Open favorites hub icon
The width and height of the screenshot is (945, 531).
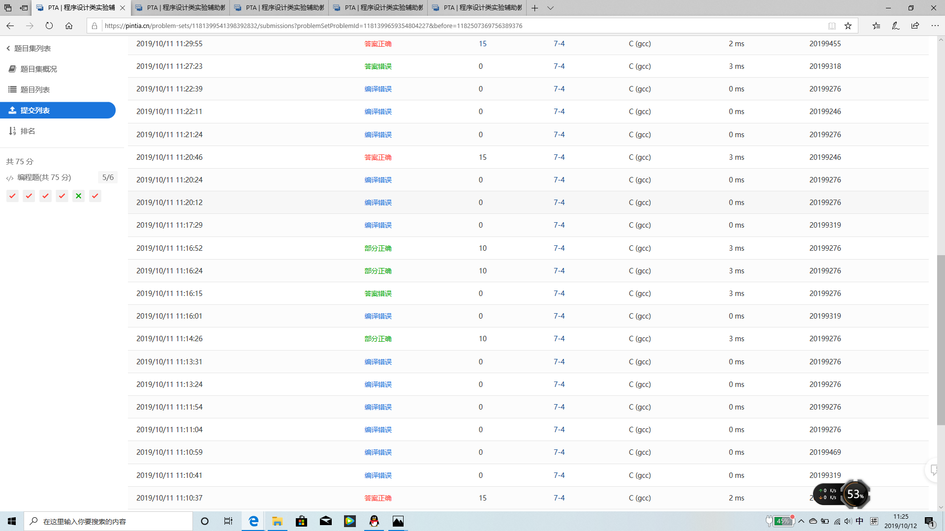[x=876, y=26]
